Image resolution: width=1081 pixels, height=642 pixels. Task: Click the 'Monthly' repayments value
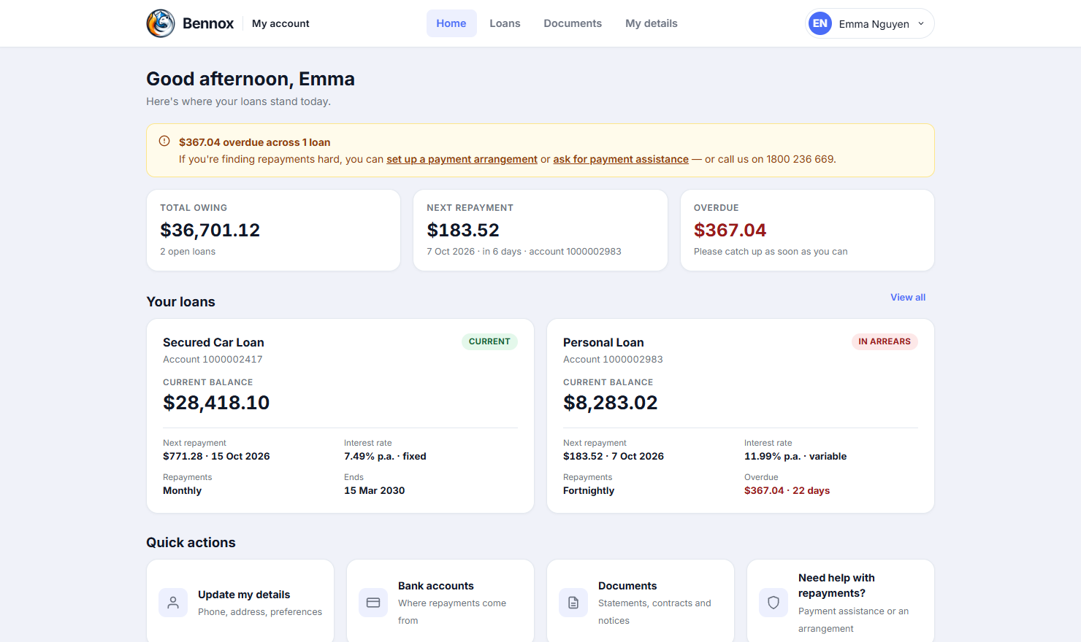tap(182, 490)
